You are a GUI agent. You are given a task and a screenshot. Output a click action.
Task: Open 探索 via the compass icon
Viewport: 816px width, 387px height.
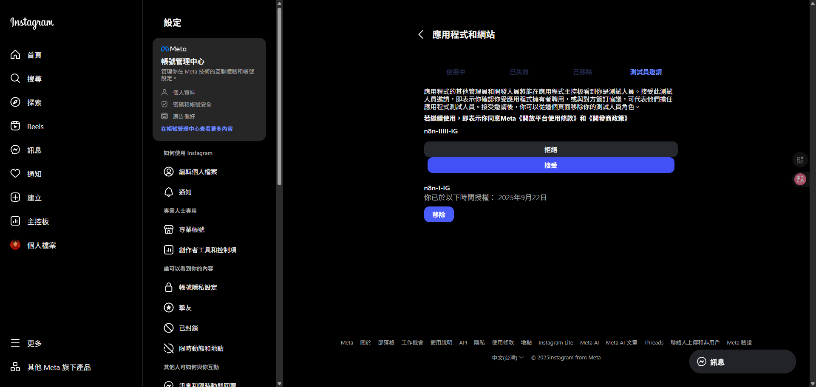15,102
